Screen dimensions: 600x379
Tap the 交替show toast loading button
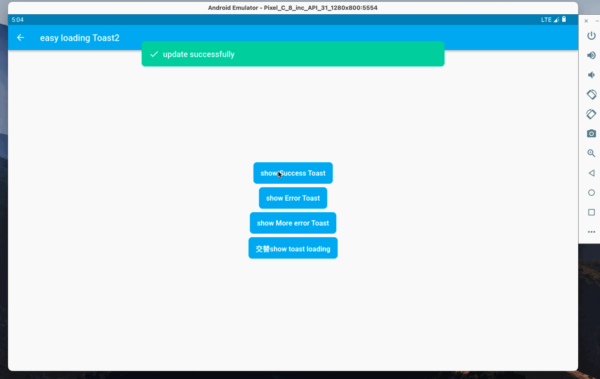click(293, 248)
